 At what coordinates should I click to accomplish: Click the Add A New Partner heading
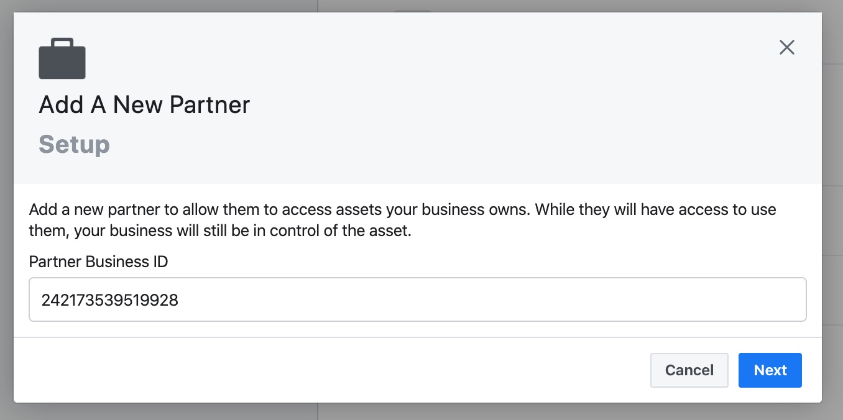[x=144, y=105]
